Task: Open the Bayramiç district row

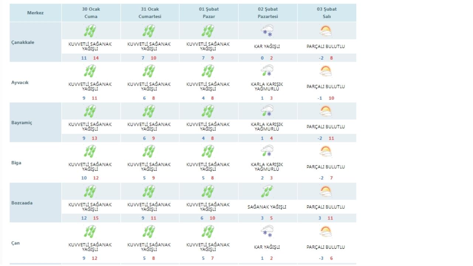Action: pos(22,123)
